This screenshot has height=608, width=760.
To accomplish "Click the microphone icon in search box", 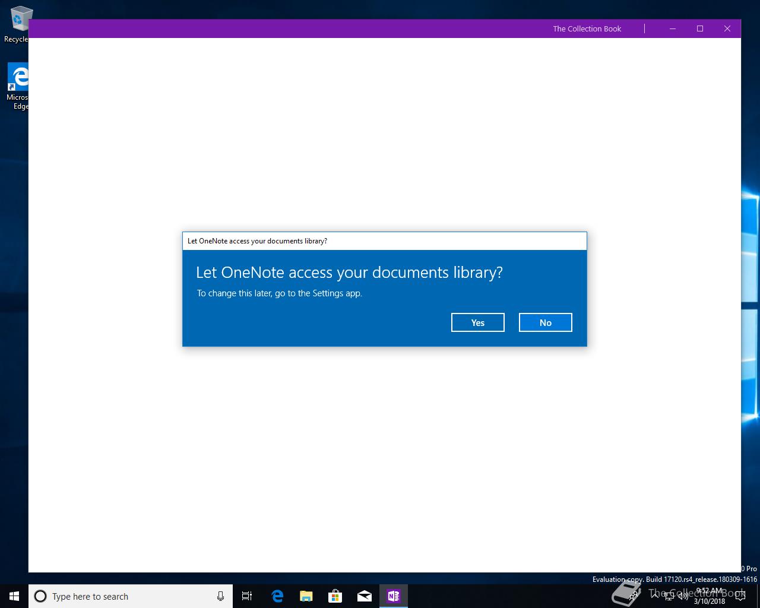I will pyautogui.click(x=220, y=596).
